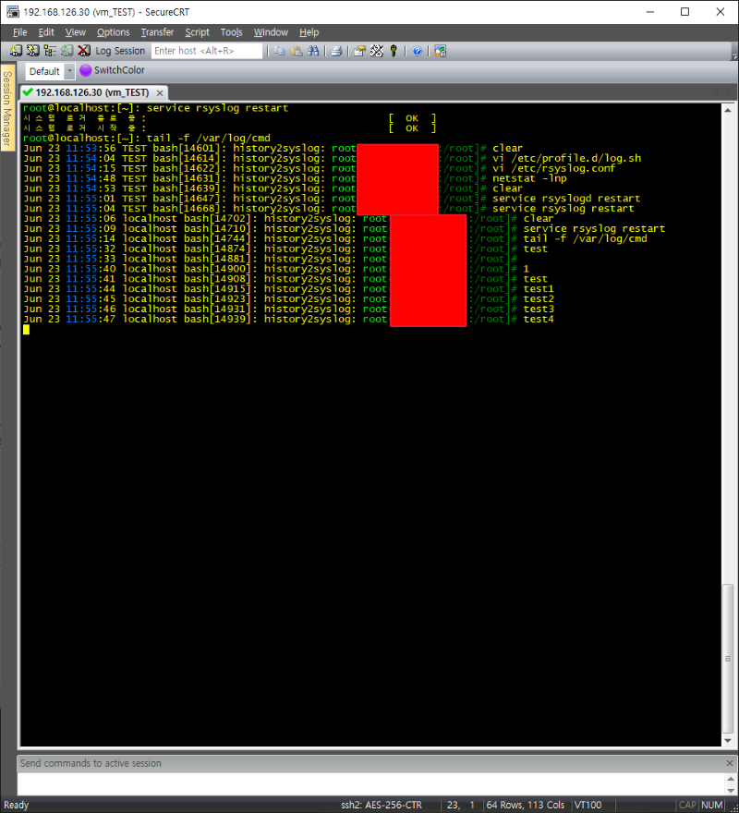Close the 192.168.126.30 (vm_TEST) tab
The height and width of the screenshot is (813, 739).
coord(160,93)
